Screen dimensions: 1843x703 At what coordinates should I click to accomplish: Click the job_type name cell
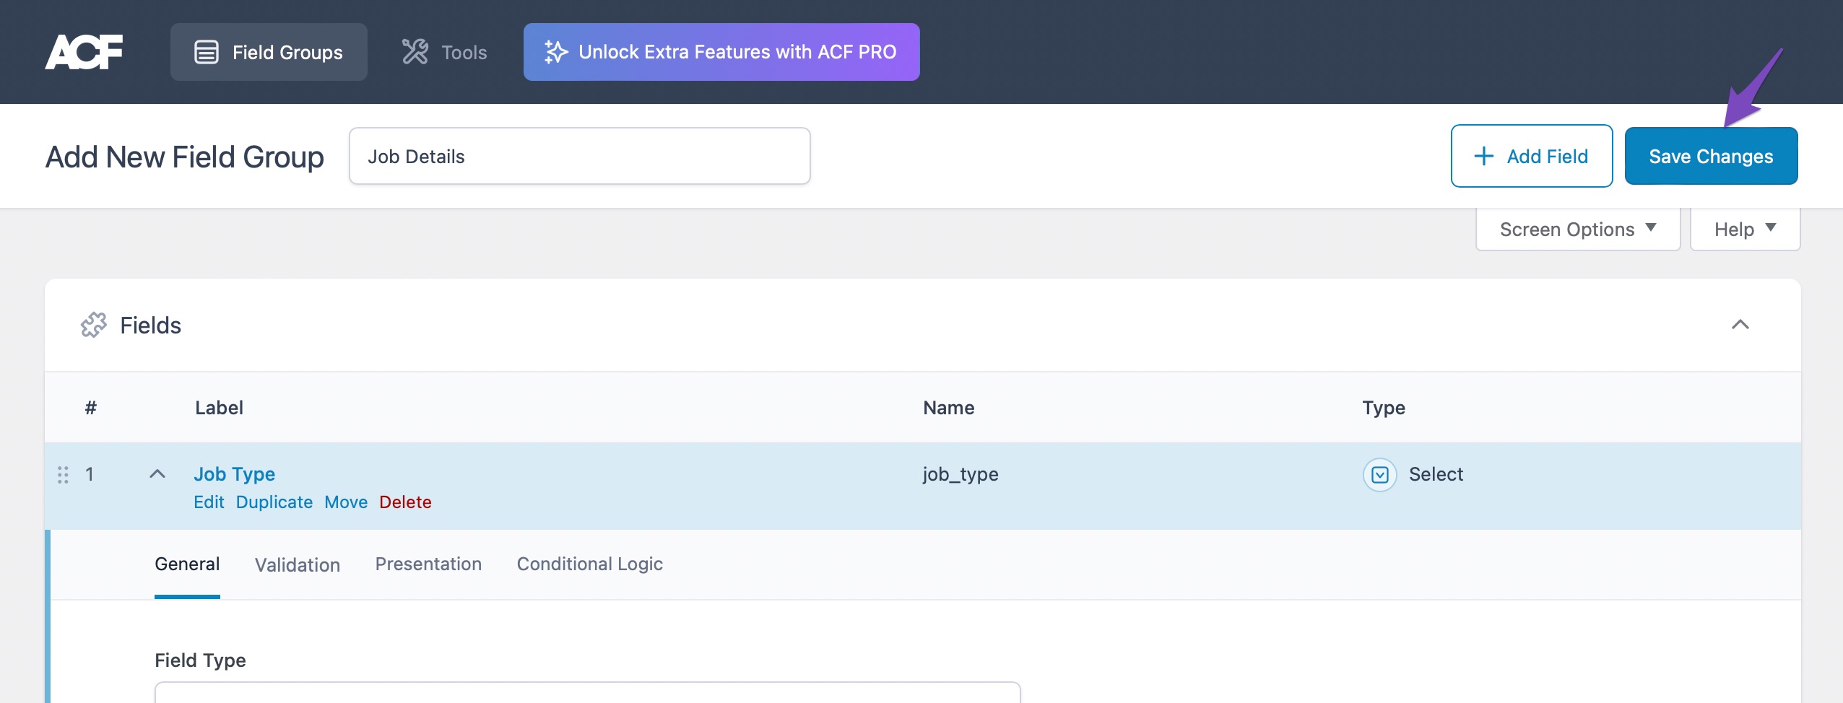click(x=960, y=474)
